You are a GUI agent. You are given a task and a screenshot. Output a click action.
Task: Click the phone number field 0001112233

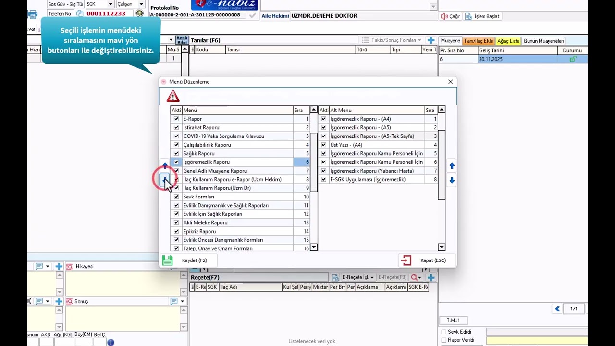pyautogui.click(x=109, y=14)
